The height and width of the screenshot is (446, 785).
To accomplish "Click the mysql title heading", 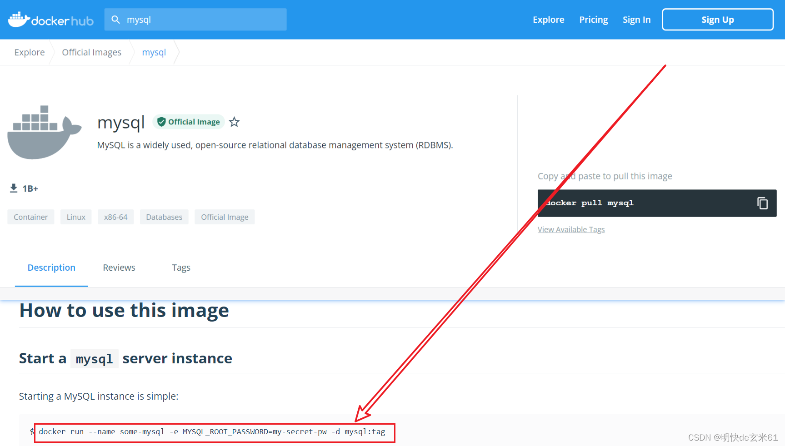I will [x=121, y=123].
